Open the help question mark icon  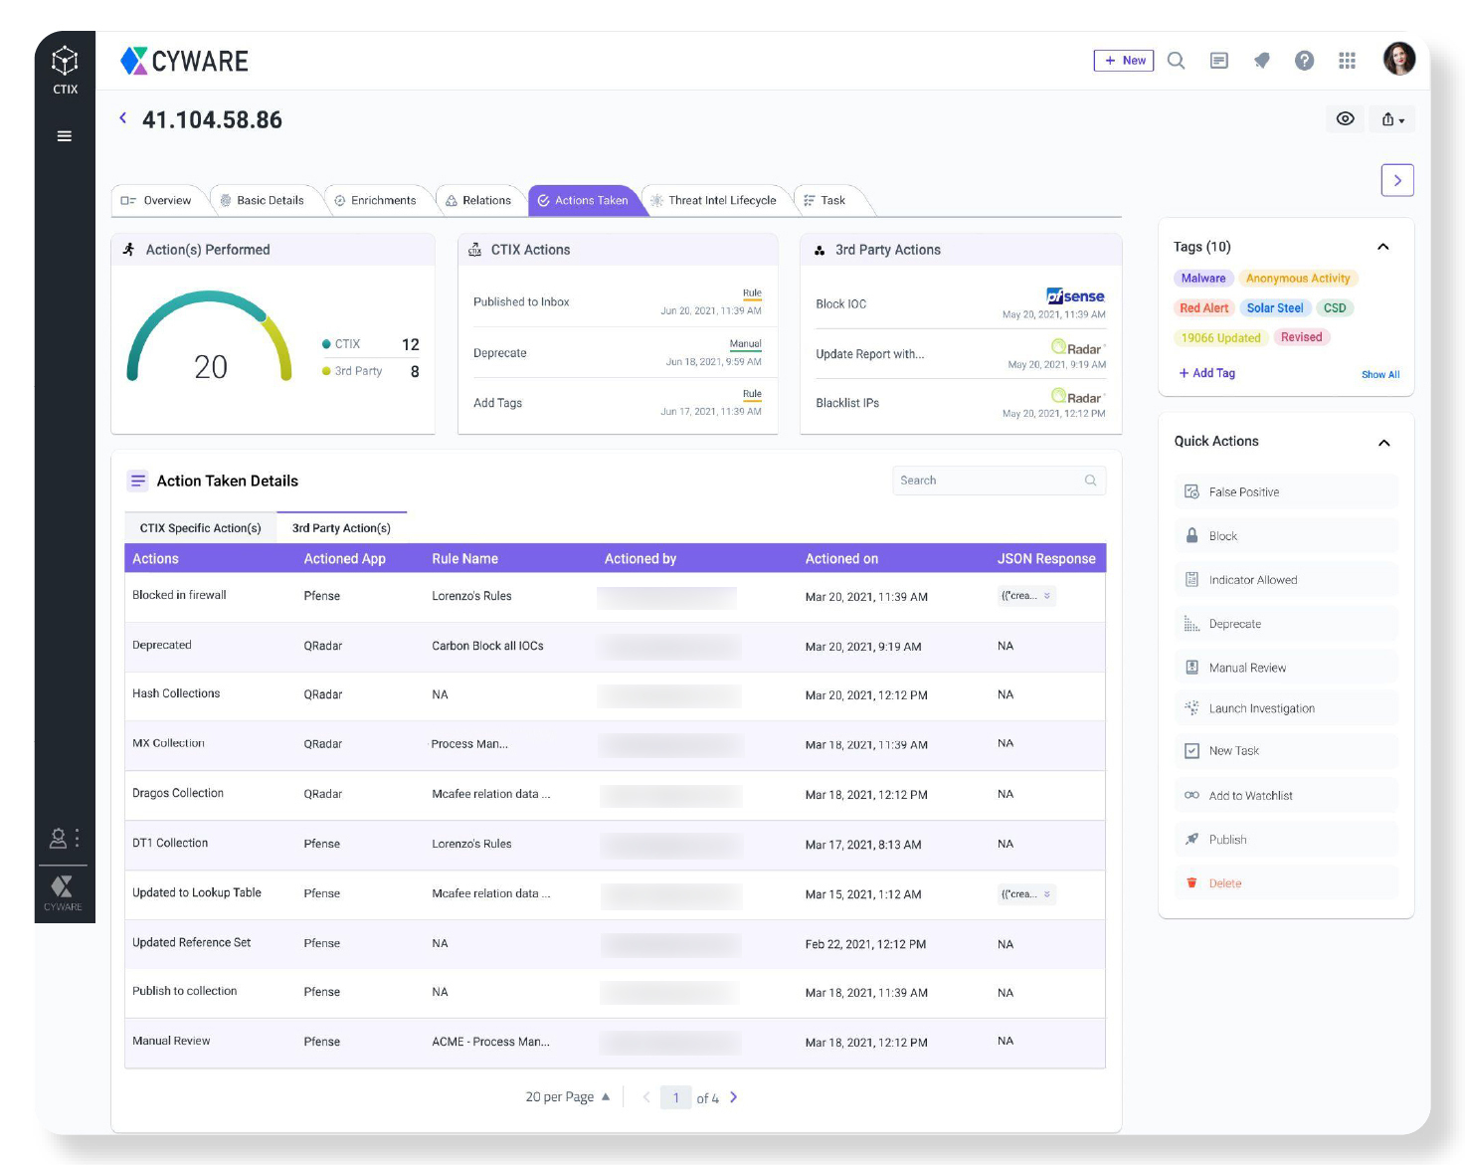tap(1304, 61)
